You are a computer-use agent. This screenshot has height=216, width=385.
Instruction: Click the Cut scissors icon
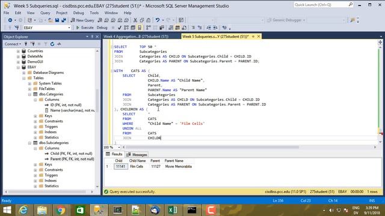pos(135,20)
